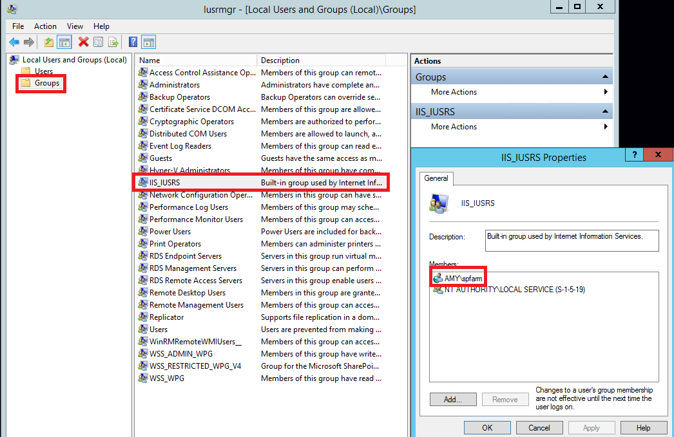Click the WSS_WPG group icon

(142, 378)
